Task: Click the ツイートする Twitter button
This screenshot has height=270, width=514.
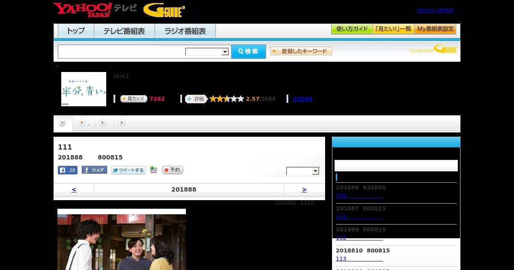Action: coord(128,170)
